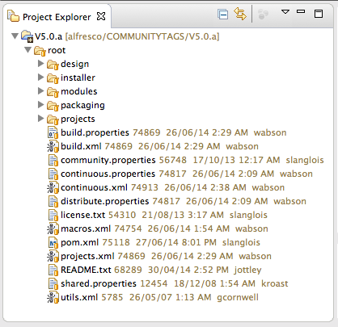Collapse the V5.0.a project node
The width and height of the screenshot is (338, 327).
pyautogui.click(x=15, y=36)
